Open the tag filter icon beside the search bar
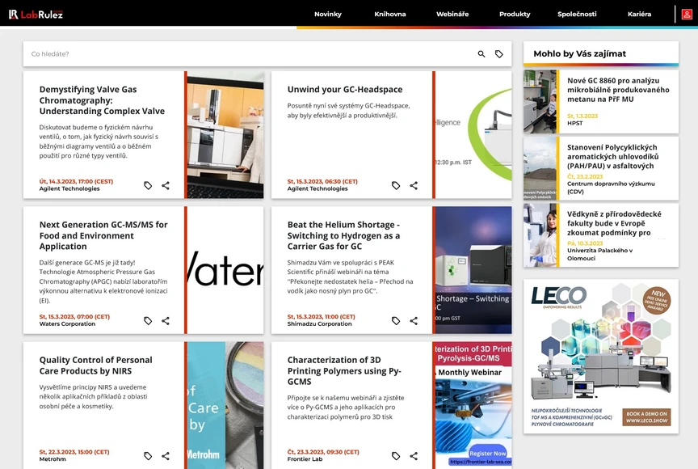 pos(499,52)
